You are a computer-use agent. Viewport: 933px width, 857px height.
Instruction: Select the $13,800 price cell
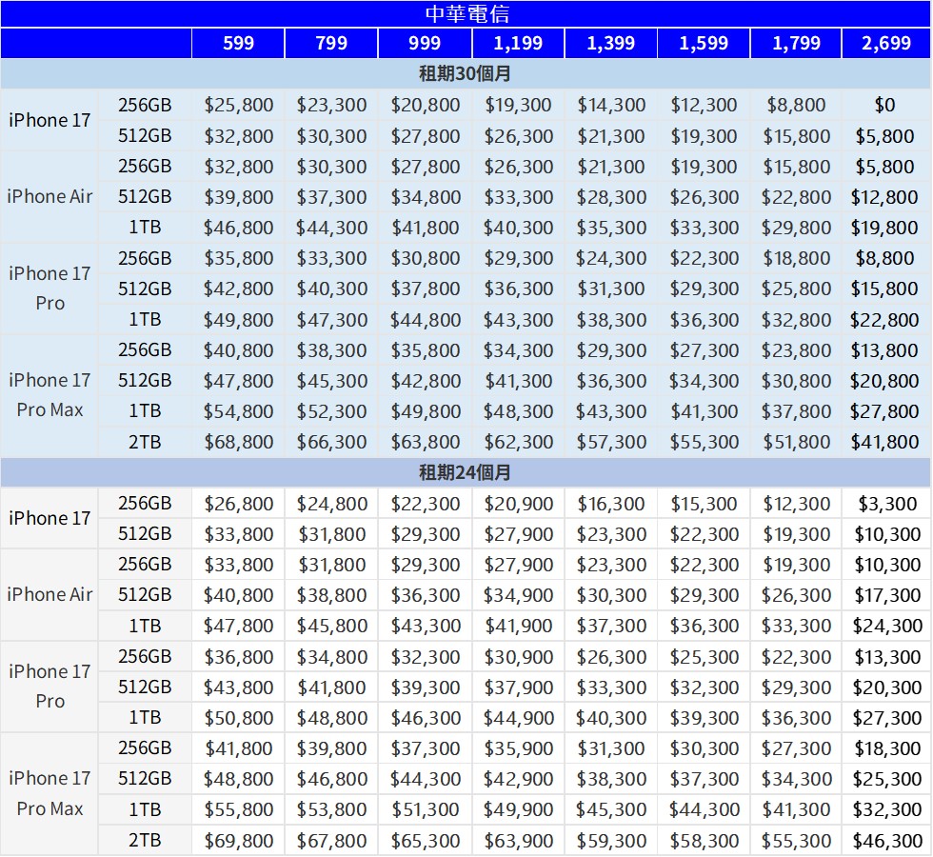[884, 350]
